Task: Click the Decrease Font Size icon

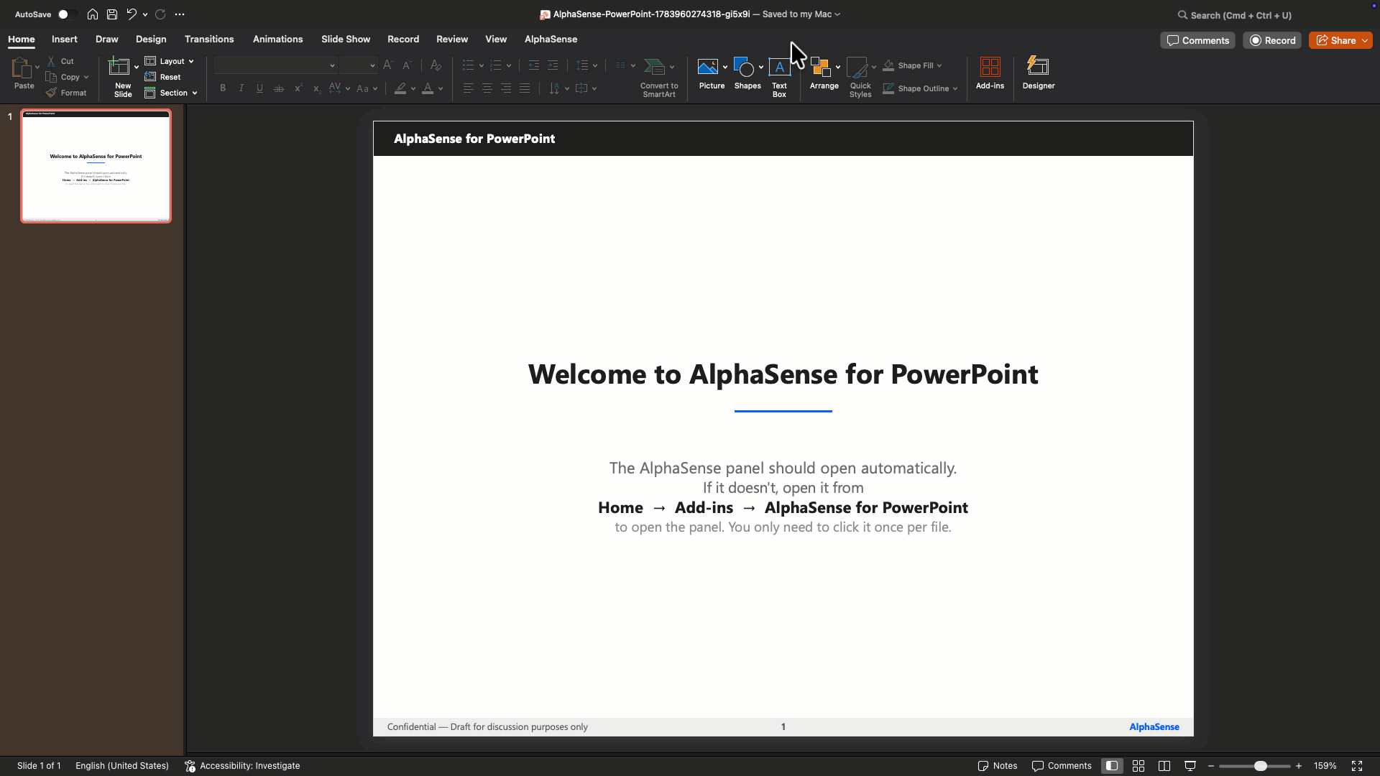Action: 407,65
